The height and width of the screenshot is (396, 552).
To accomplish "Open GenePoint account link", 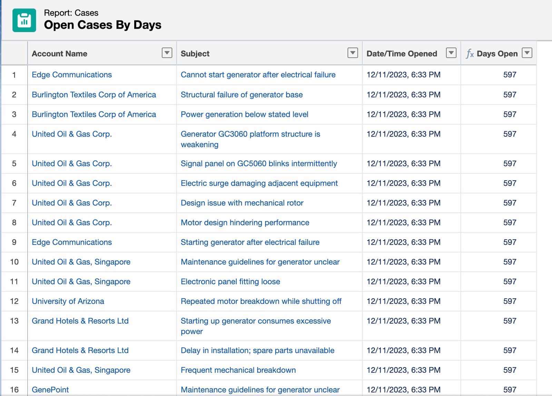I will (x=50, y=389).
